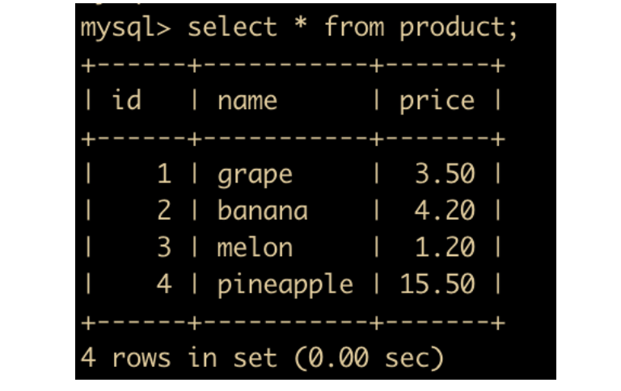This screenshot has width=621, height=391.
Task: Click the 'pineapple' name cell
Action: coord(285,285)
